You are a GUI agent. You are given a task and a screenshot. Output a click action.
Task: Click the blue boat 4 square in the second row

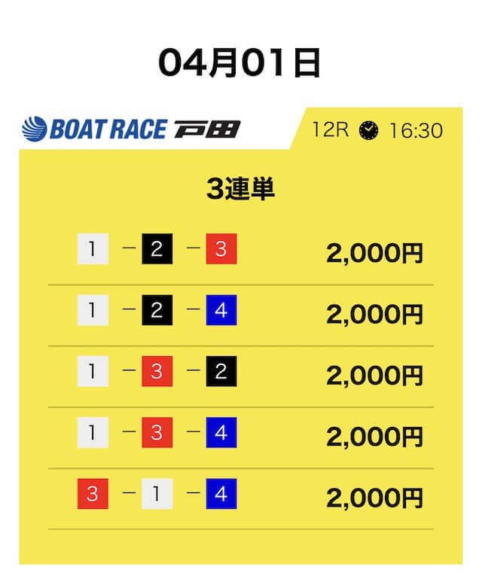pos(221,310)
